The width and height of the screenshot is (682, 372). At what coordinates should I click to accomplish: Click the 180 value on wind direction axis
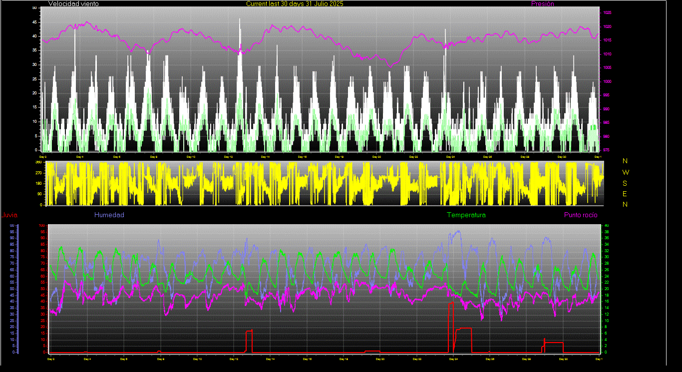pos(39,184)
